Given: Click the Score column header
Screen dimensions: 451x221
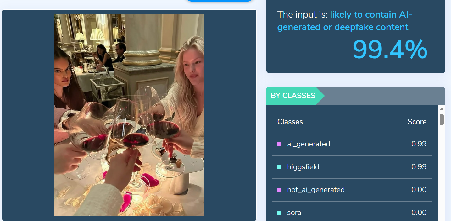Looking at the screenshot, I should pos(417,122).
